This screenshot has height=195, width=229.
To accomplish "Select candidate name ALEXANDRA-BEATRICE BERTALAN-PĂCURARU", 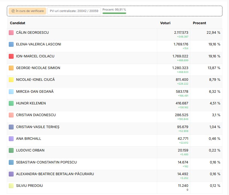I will (55, 174).
